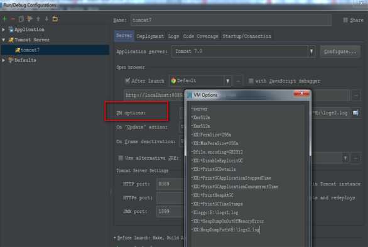Click the -XX:PermSize=256m line
Screen dimensions: 368x247
[x=211, y=134]
